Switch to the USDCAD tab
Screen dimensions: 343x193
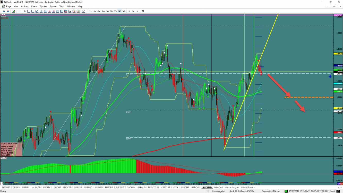(x=67, y=187)
